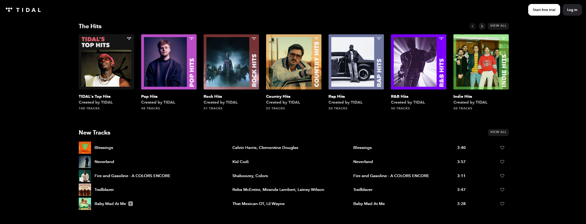Select the Neverland track title

[x=104, y=162]
